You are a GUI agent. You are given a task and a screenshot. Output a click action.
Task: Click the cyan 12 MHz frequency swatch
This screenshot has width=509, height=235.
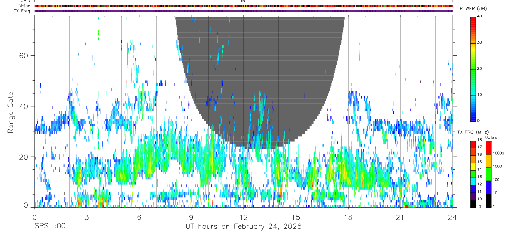pos(473,182)
